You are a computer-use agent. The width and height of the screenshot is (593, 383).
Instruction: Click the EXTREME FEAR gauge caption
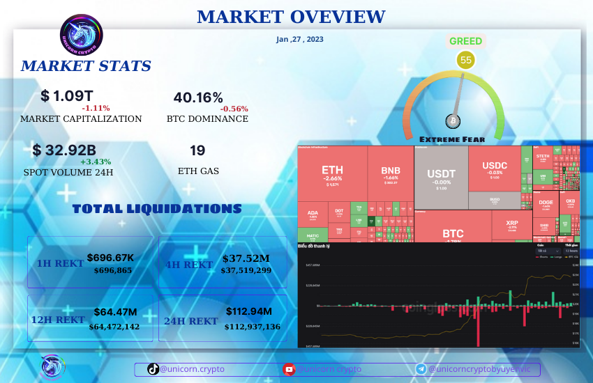tap(452, 139)
